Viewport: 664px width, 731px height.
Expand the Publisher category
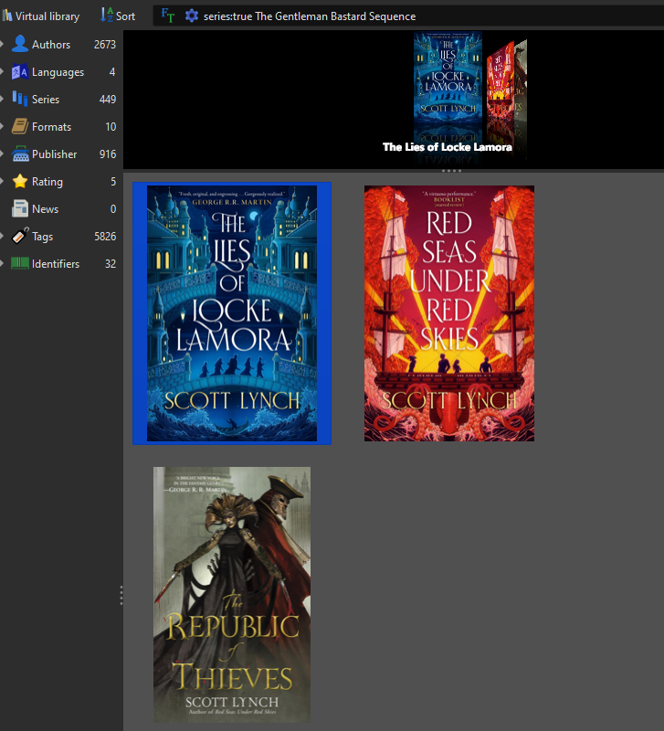[3, 154]
